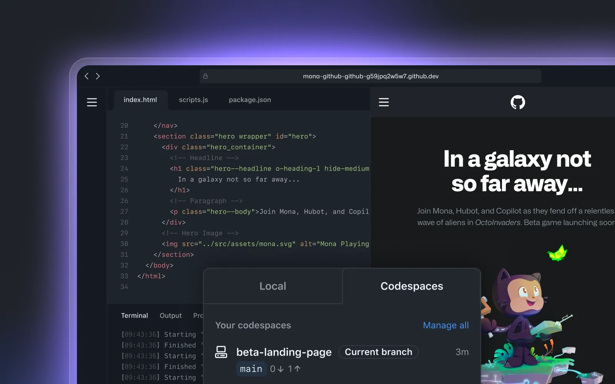Screen dimensions: 615x384
Task: Click the OctoInvaders italic text in preview
Action: (498, 222)
